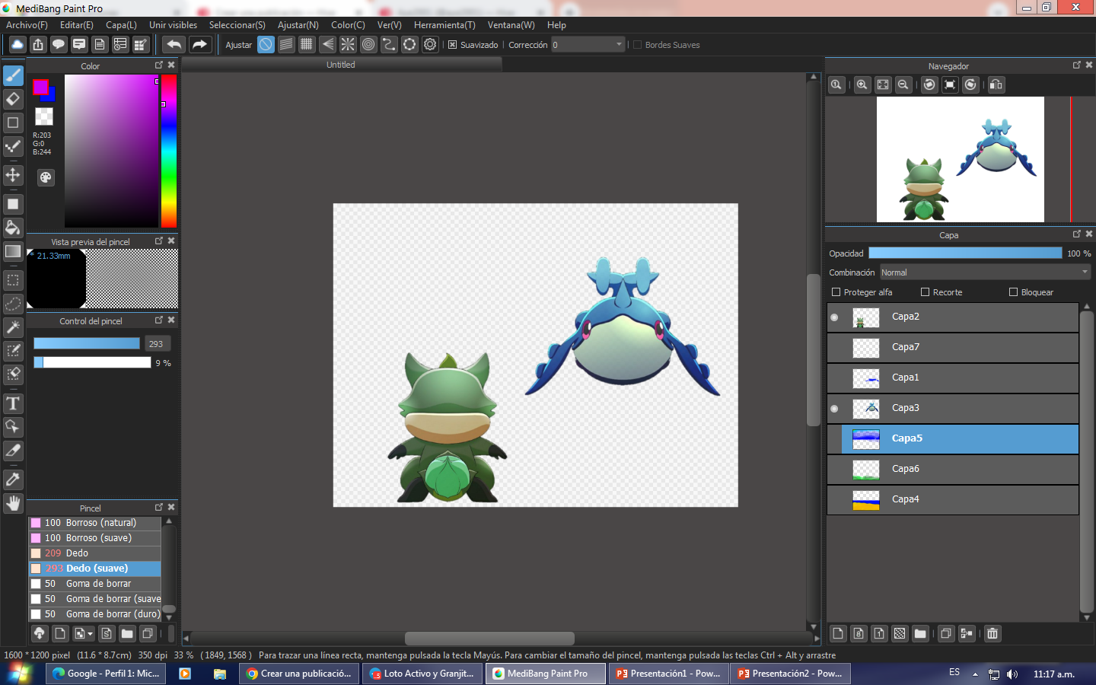Screen dimensions: 1096x685
Task: Select the Gradient tool
Action: pos(13,251)
